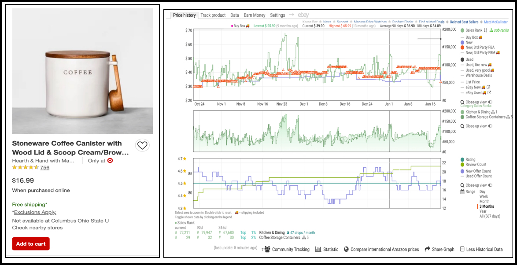
Task: Click the magnifier icon beside sales rank Close-up view
Action: click(462, 126)
